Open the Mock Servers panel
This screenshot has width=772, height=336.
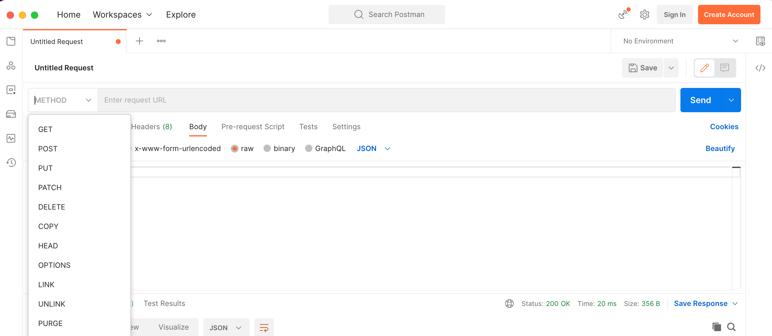(11, 114)
